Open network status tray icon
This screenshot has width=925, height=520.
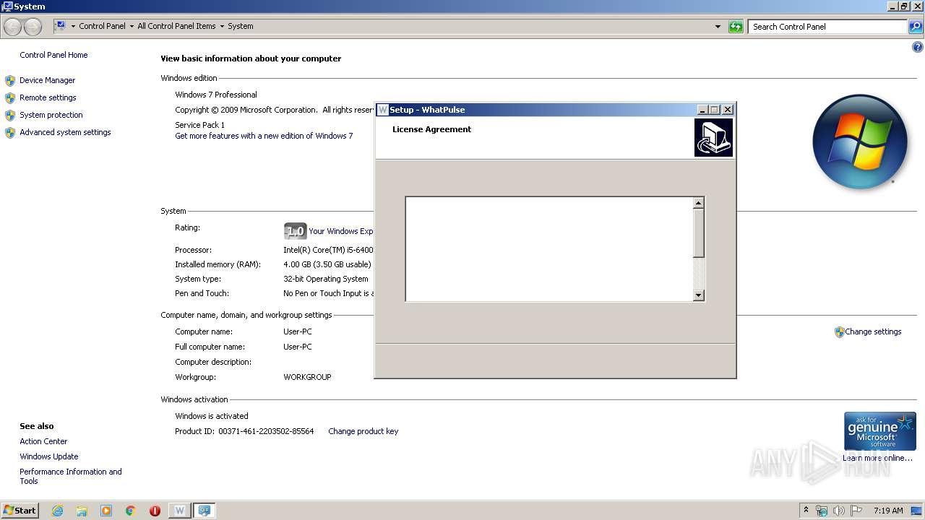822,511
